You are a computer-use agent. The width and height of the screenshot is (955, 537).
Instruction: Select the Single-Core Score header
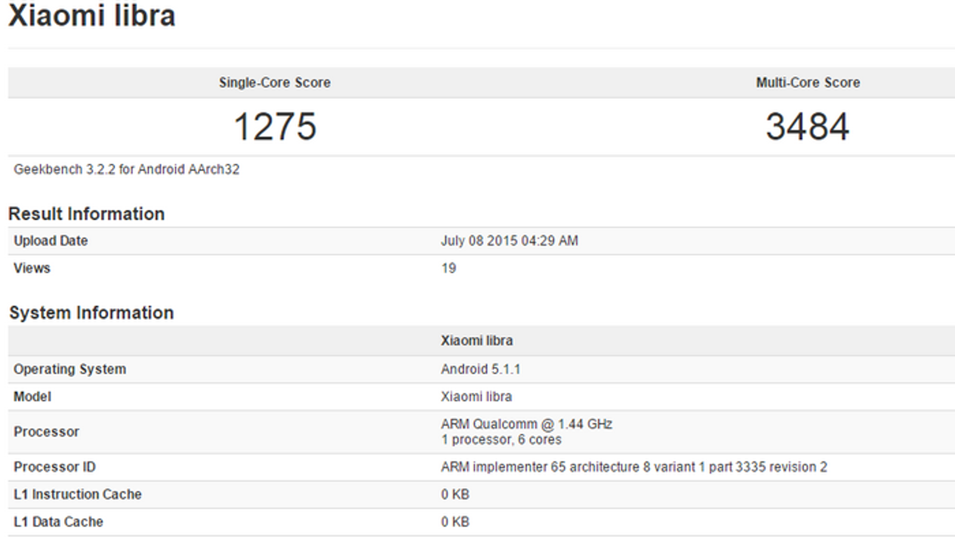pos(275,82)
